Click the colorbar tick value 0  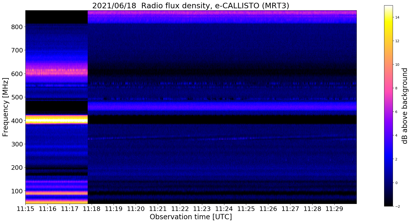[x=396, y=183]
